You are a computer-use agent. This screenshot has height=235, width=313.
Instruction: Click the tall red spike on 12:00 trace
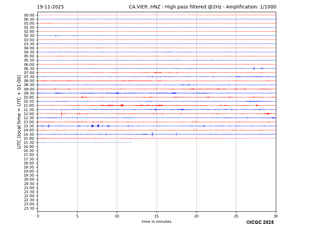pyautogui.click(x=61, y=113)
